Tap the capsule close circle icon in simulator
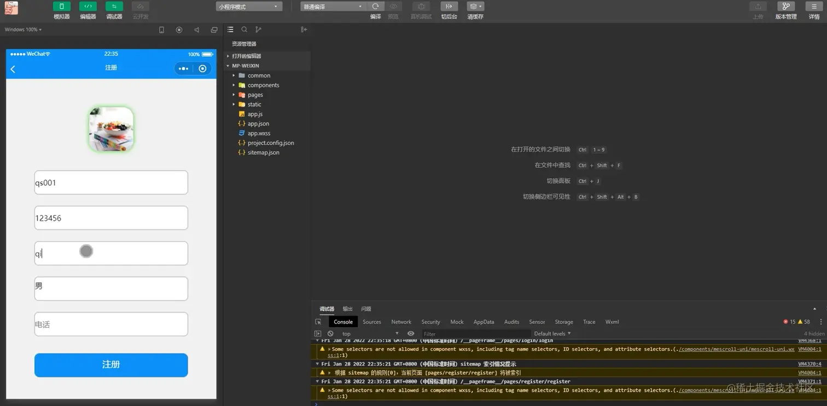 pyautogui.click(x=202, y=68)
